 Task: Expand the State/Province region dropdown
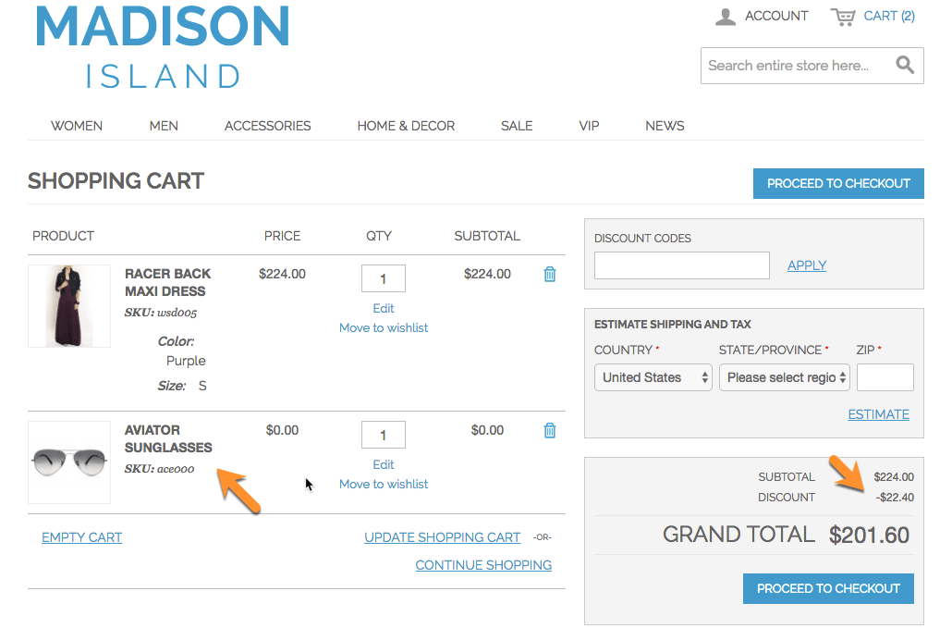[784, 377]
